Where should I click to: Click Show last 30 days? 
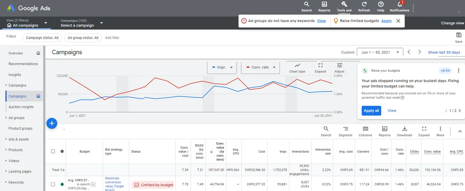pos(444,52)
